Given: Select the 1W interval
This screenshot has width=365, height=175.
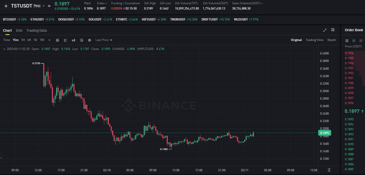Looking at the screenshot, I should click(42, 40).
